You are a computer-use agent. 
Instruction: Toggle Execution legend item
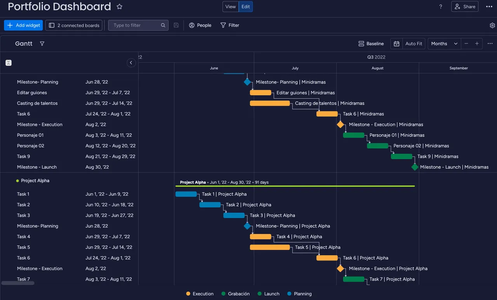200,294
